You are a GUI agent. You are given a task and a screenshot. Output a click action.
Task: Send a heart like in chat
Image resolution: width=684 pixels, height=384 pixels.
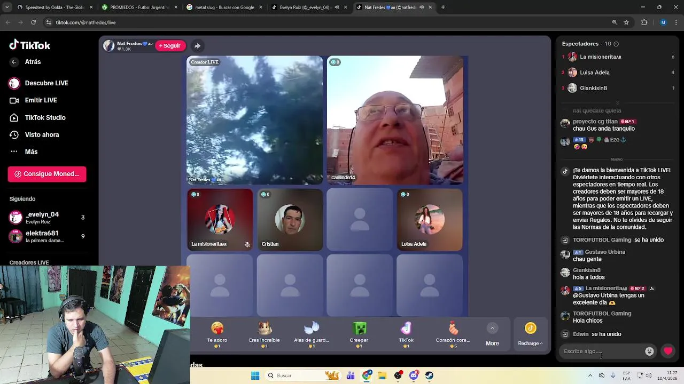(668, 351)
